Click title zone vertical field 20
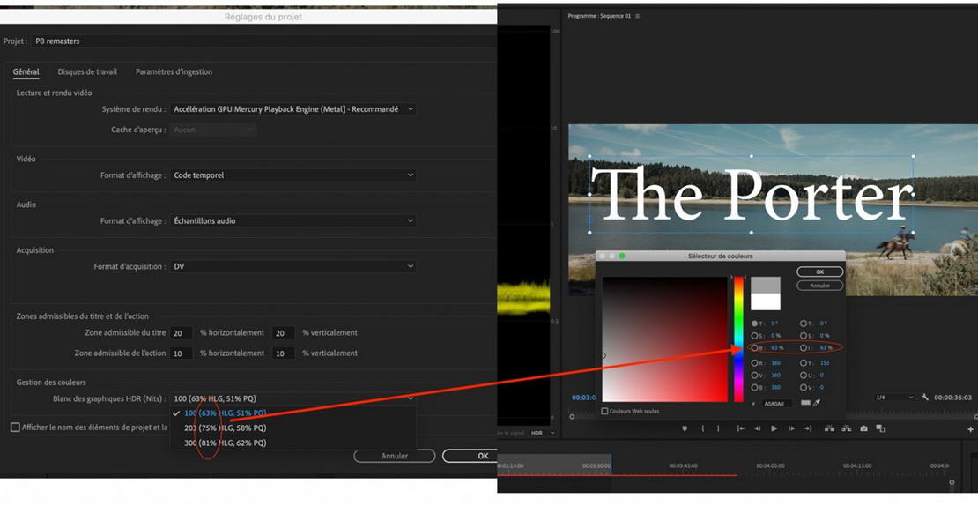Viewport: 978px width, 506px height. [283, 333]
